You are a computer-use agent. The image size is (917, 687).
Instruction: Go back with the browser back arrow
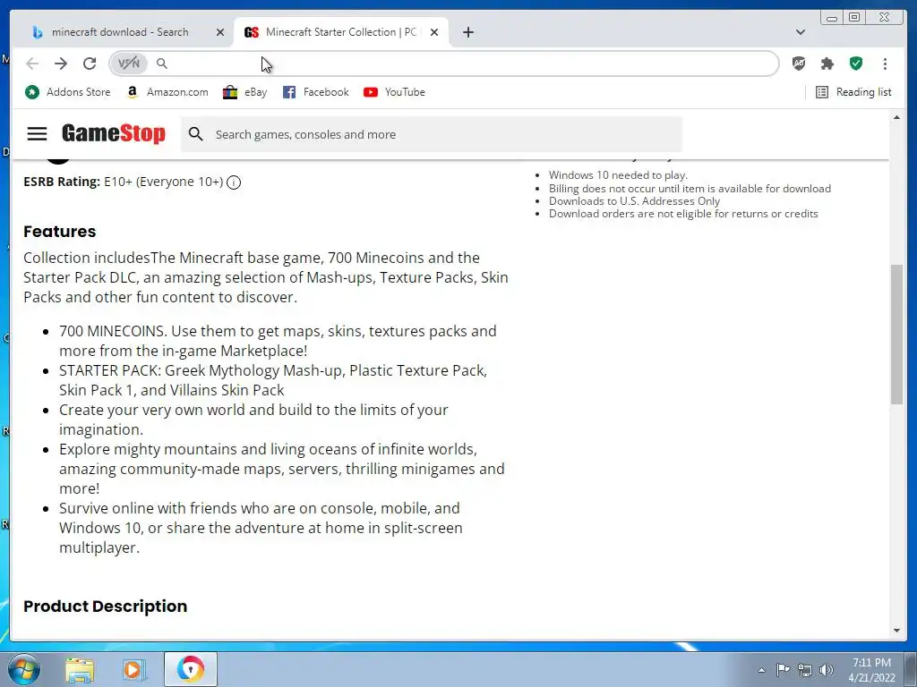[32, 64]
